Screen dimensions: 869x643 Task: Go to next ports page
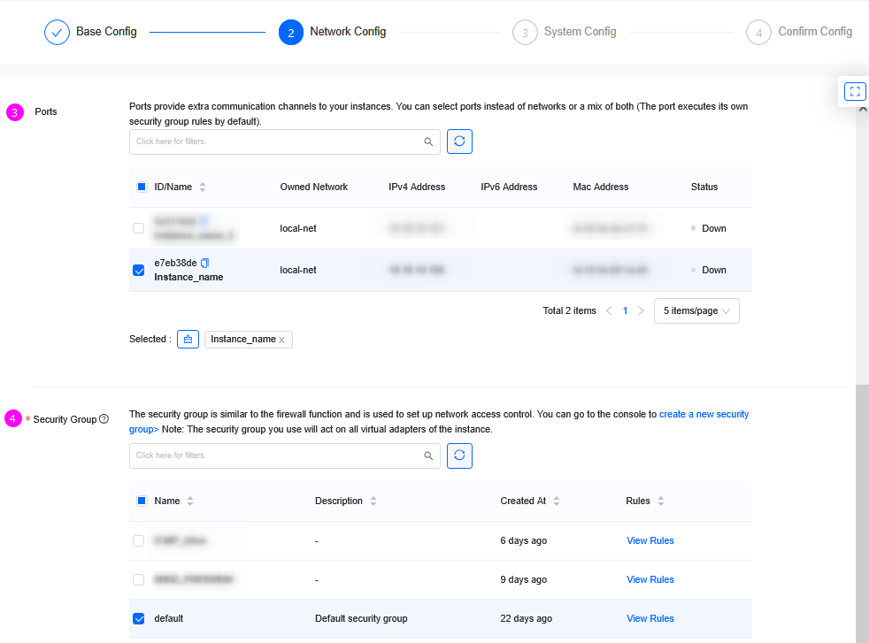point(642,310)
